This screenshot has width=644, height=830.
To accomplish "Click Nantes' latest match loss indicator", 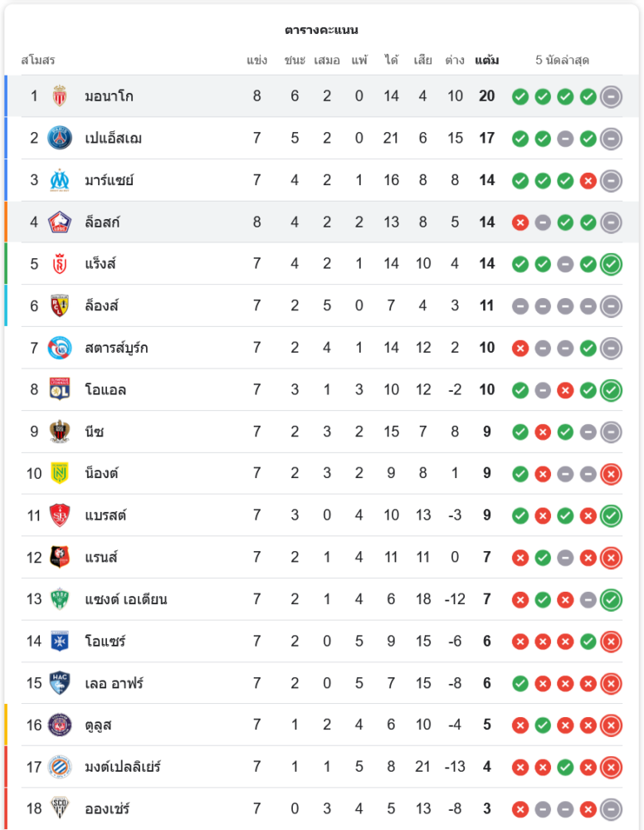I will (611, 474).
